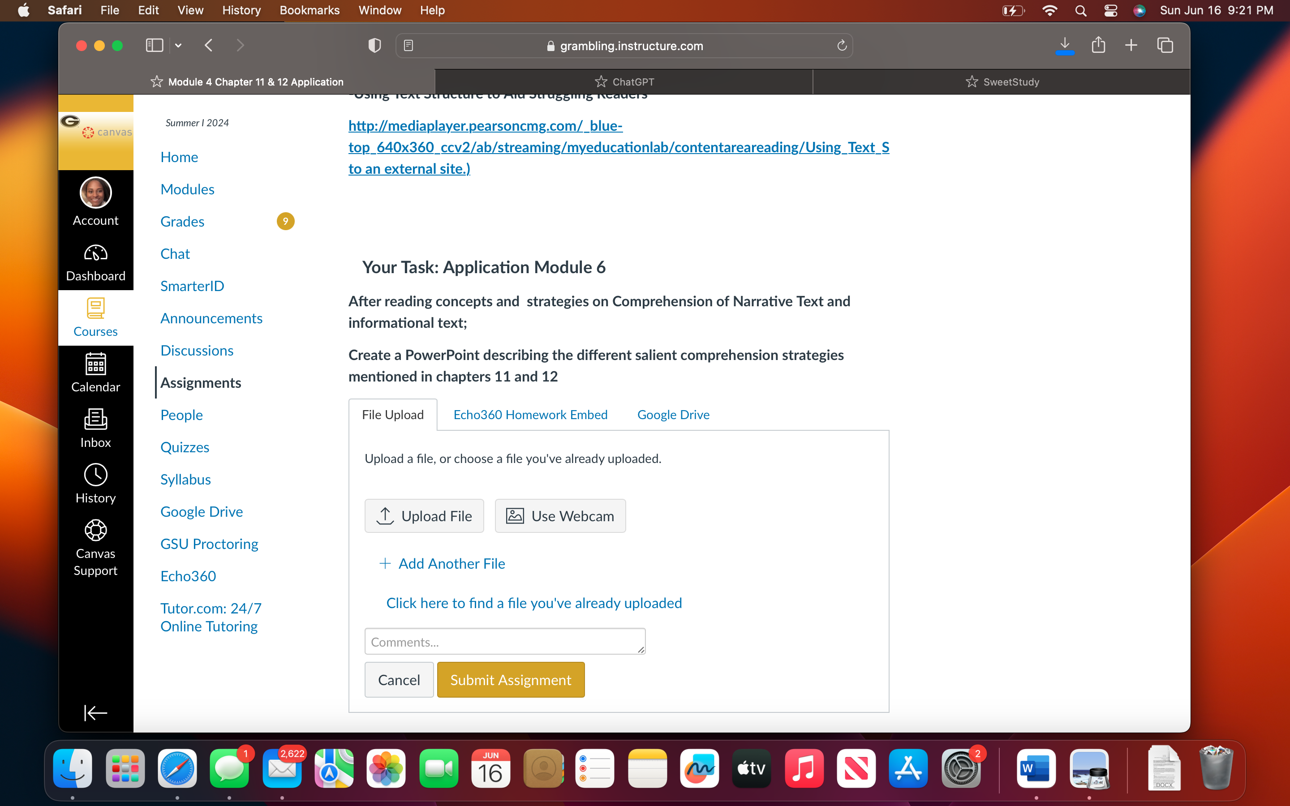
Task: Toggle the Safari sidebar
Action: pyautogui.click(x=154, y=46)
